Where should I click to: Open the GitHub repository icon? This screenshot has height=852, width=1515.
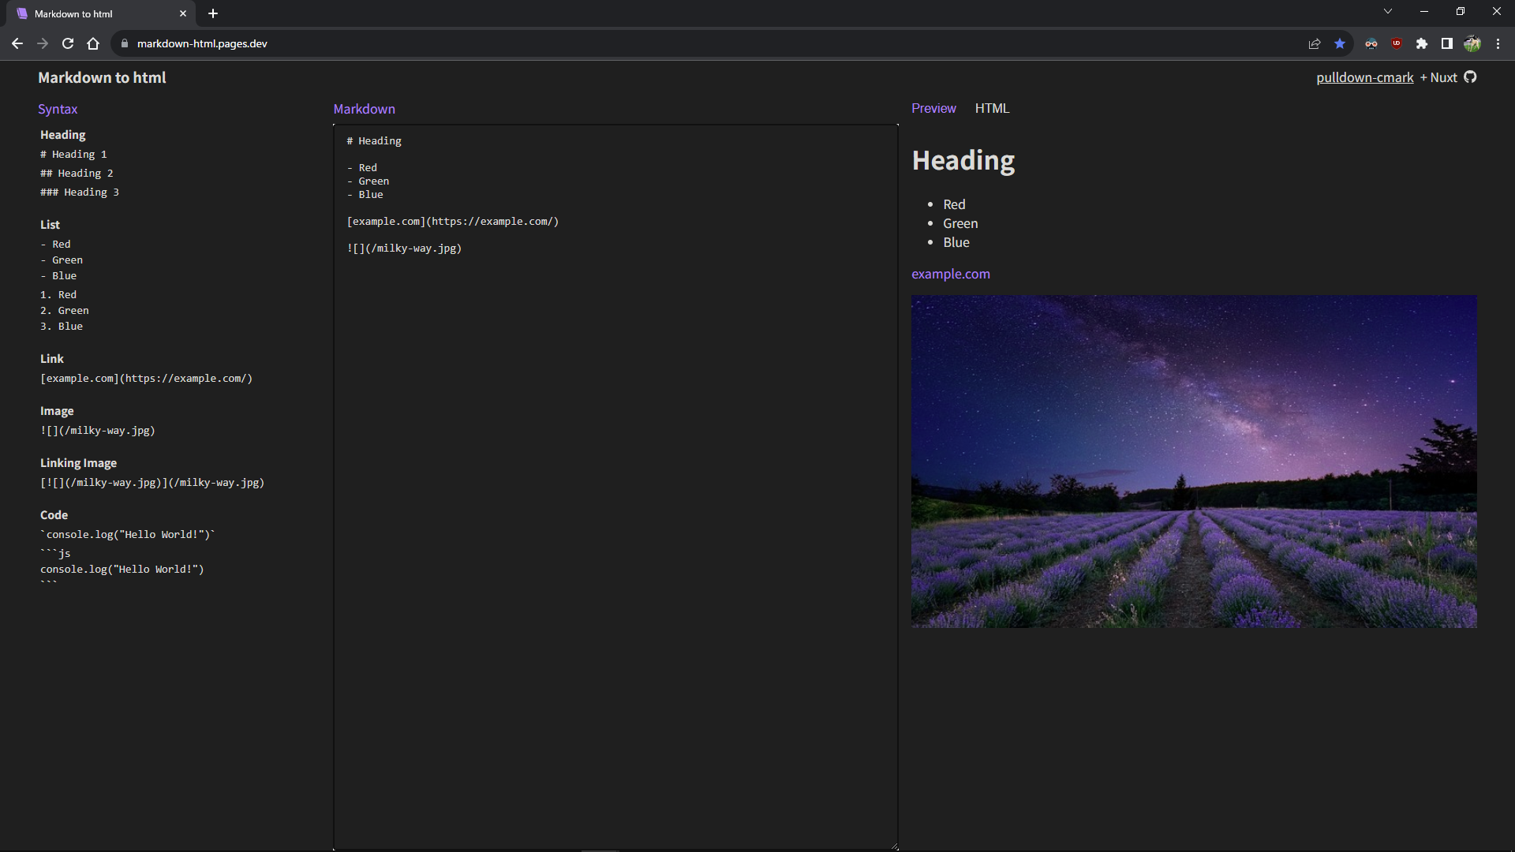(x=1470, y=77)
